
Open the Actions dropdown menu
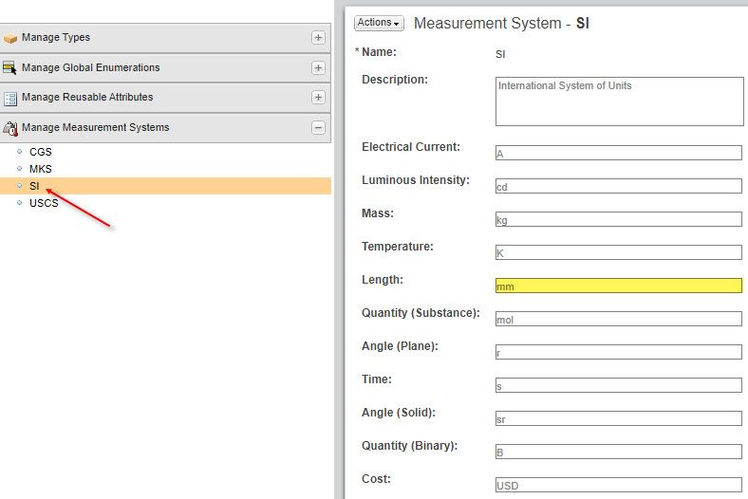coord(379,23)
